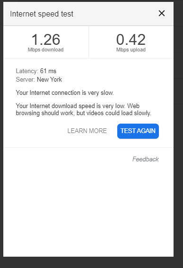
Task: Open the Feedback link
Action: click(146, 159)
